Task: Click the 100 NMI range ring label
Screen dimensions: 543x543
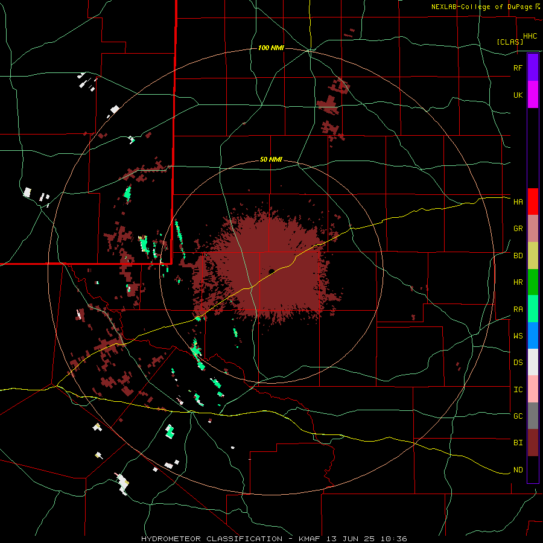Action: point(271,48)
